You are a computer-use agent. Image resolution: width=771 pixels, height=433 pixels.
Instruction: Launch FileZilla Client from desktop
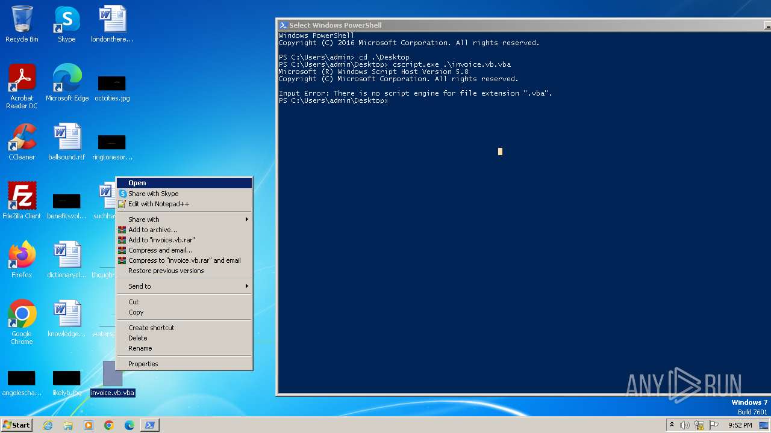click(x=22, y=201)
